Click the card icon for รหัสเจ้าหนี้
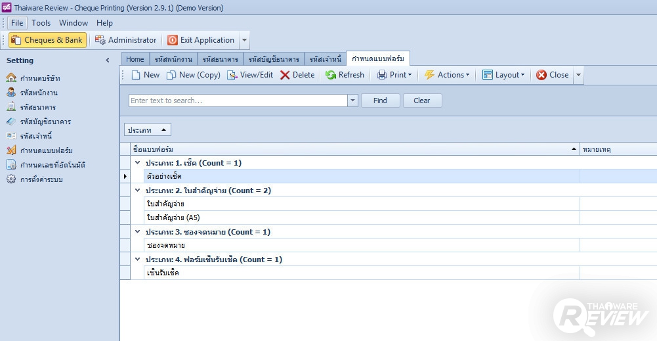Image resolution: width=657 pixels, height=341 pixels. tap(11, 135)
